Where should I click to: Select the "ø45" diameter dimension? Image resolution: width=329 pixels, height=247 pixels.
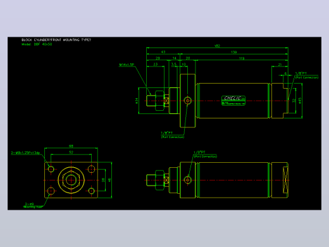pyautogui.click(x=300, y=101)
